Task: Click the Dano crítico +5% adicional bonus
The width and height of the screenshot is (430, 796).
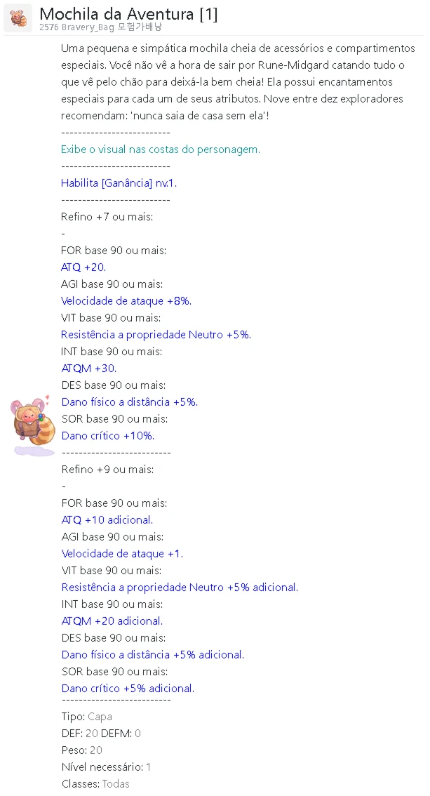Action: 128,689
